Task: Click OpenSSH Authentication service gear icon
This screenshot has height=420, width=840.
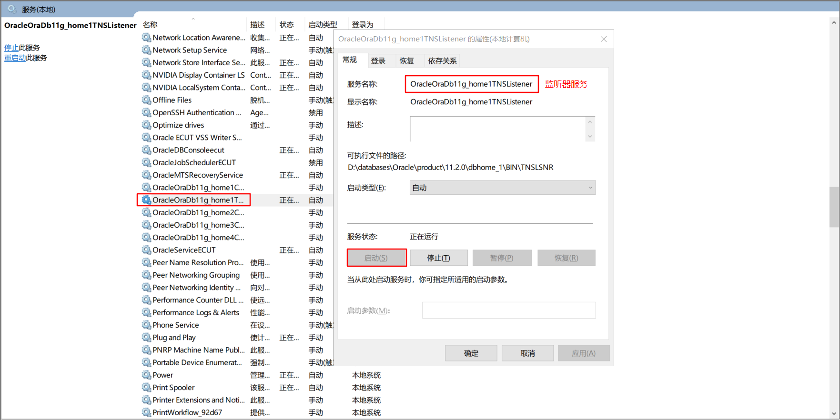Action: [x=146, y=112]
